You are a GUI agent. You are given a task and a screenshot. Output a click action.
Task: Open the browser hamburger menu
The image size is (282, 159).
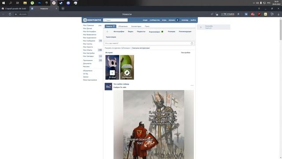click(259, 8)
